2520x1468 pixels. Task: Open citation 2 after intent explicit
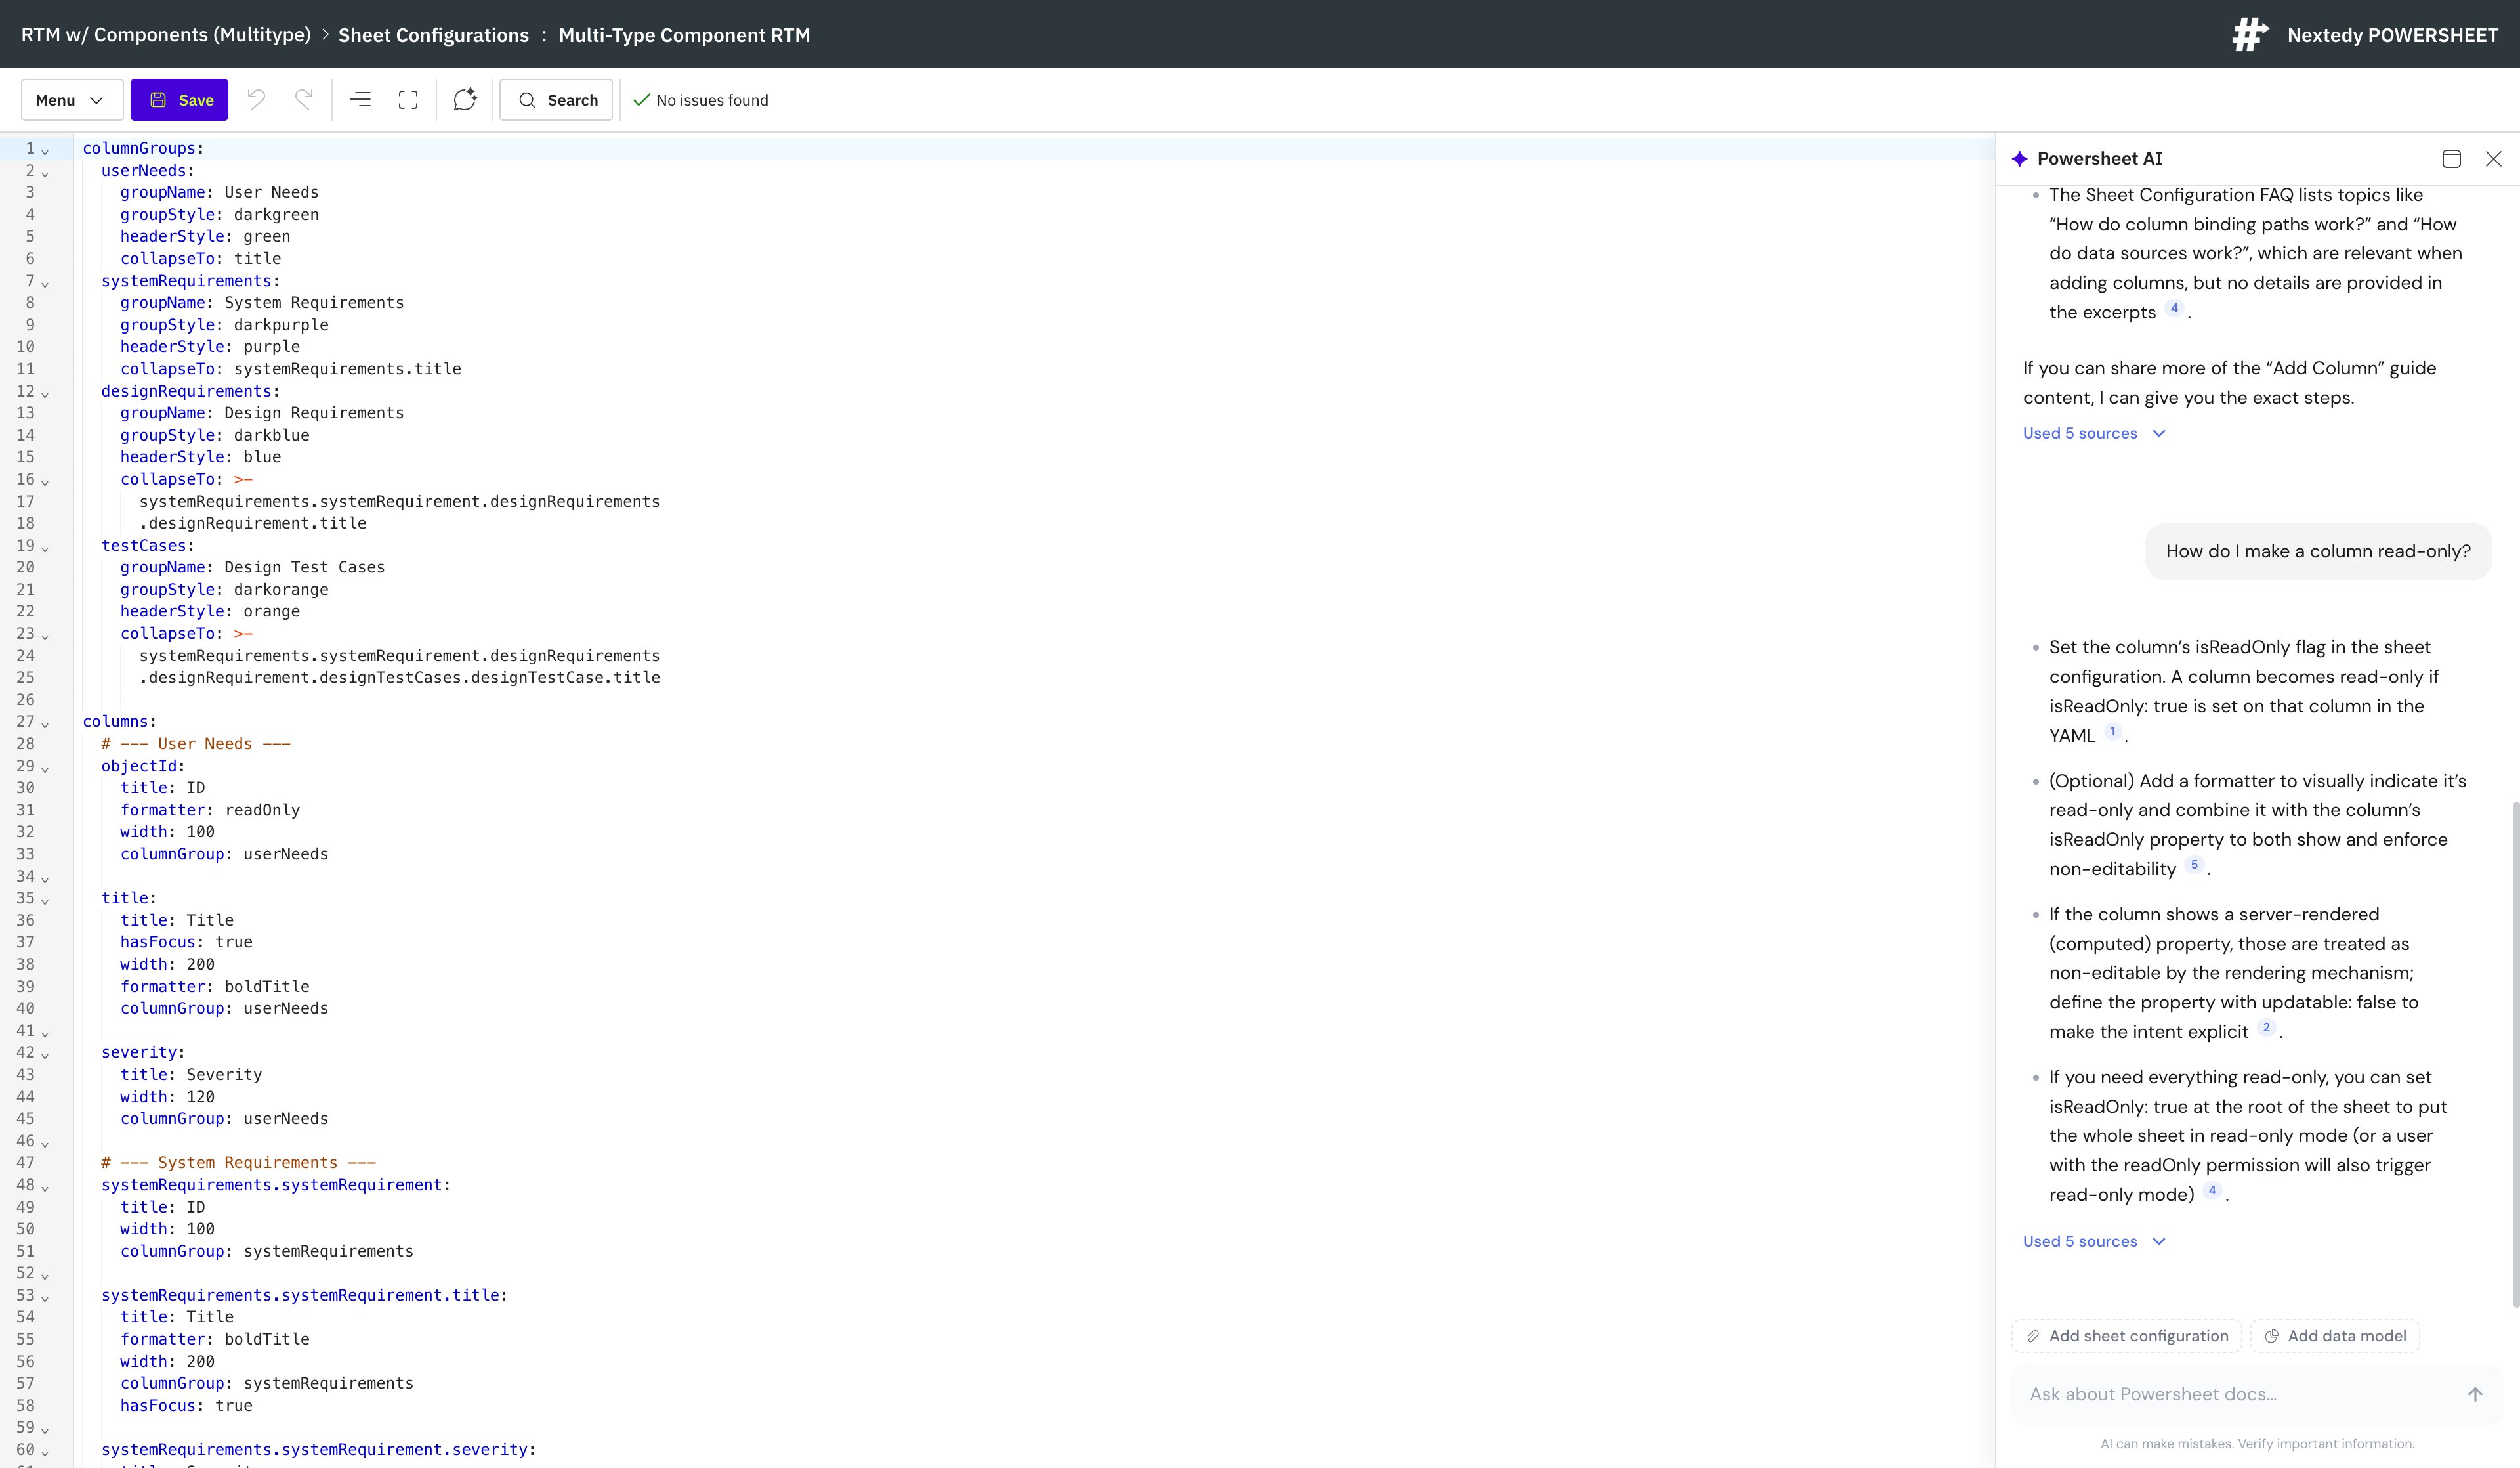point(2266,1027)
